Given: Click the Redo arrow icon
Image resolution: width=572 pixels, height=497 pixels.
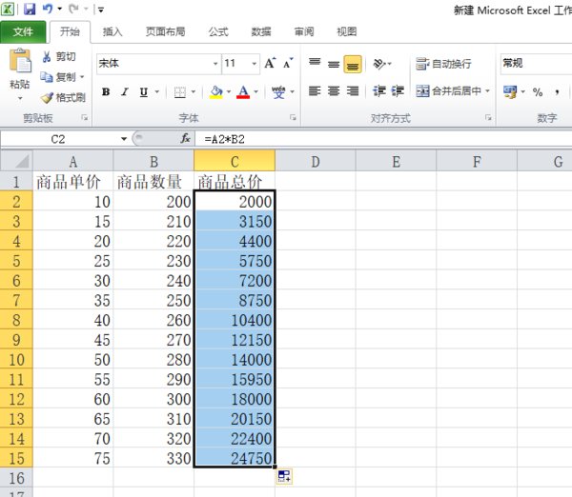Looking at the screenshot, I should pos(73,9).
